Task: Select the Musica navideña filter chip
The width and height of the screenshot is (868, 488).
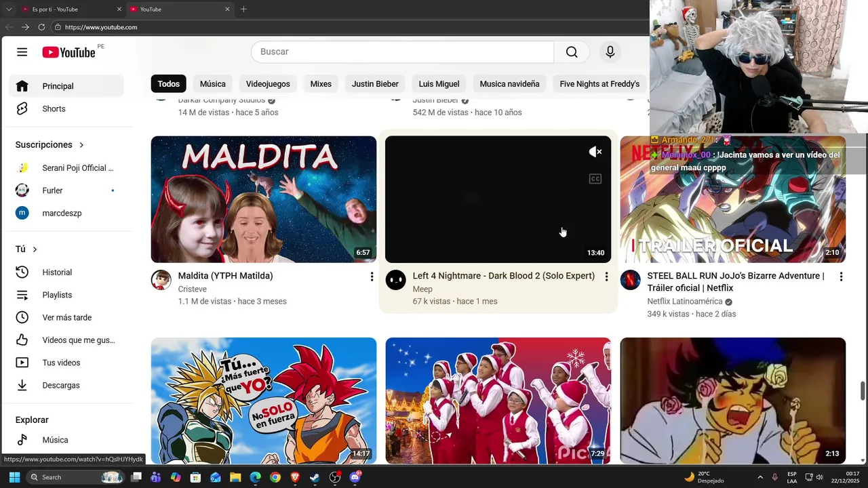Action: click(509, 84)
